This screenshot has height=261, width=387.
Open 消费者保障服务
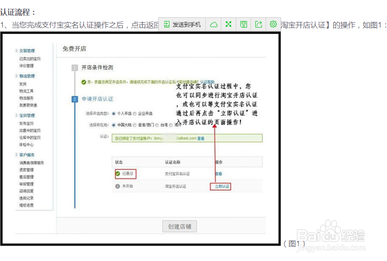coord(32,163)
